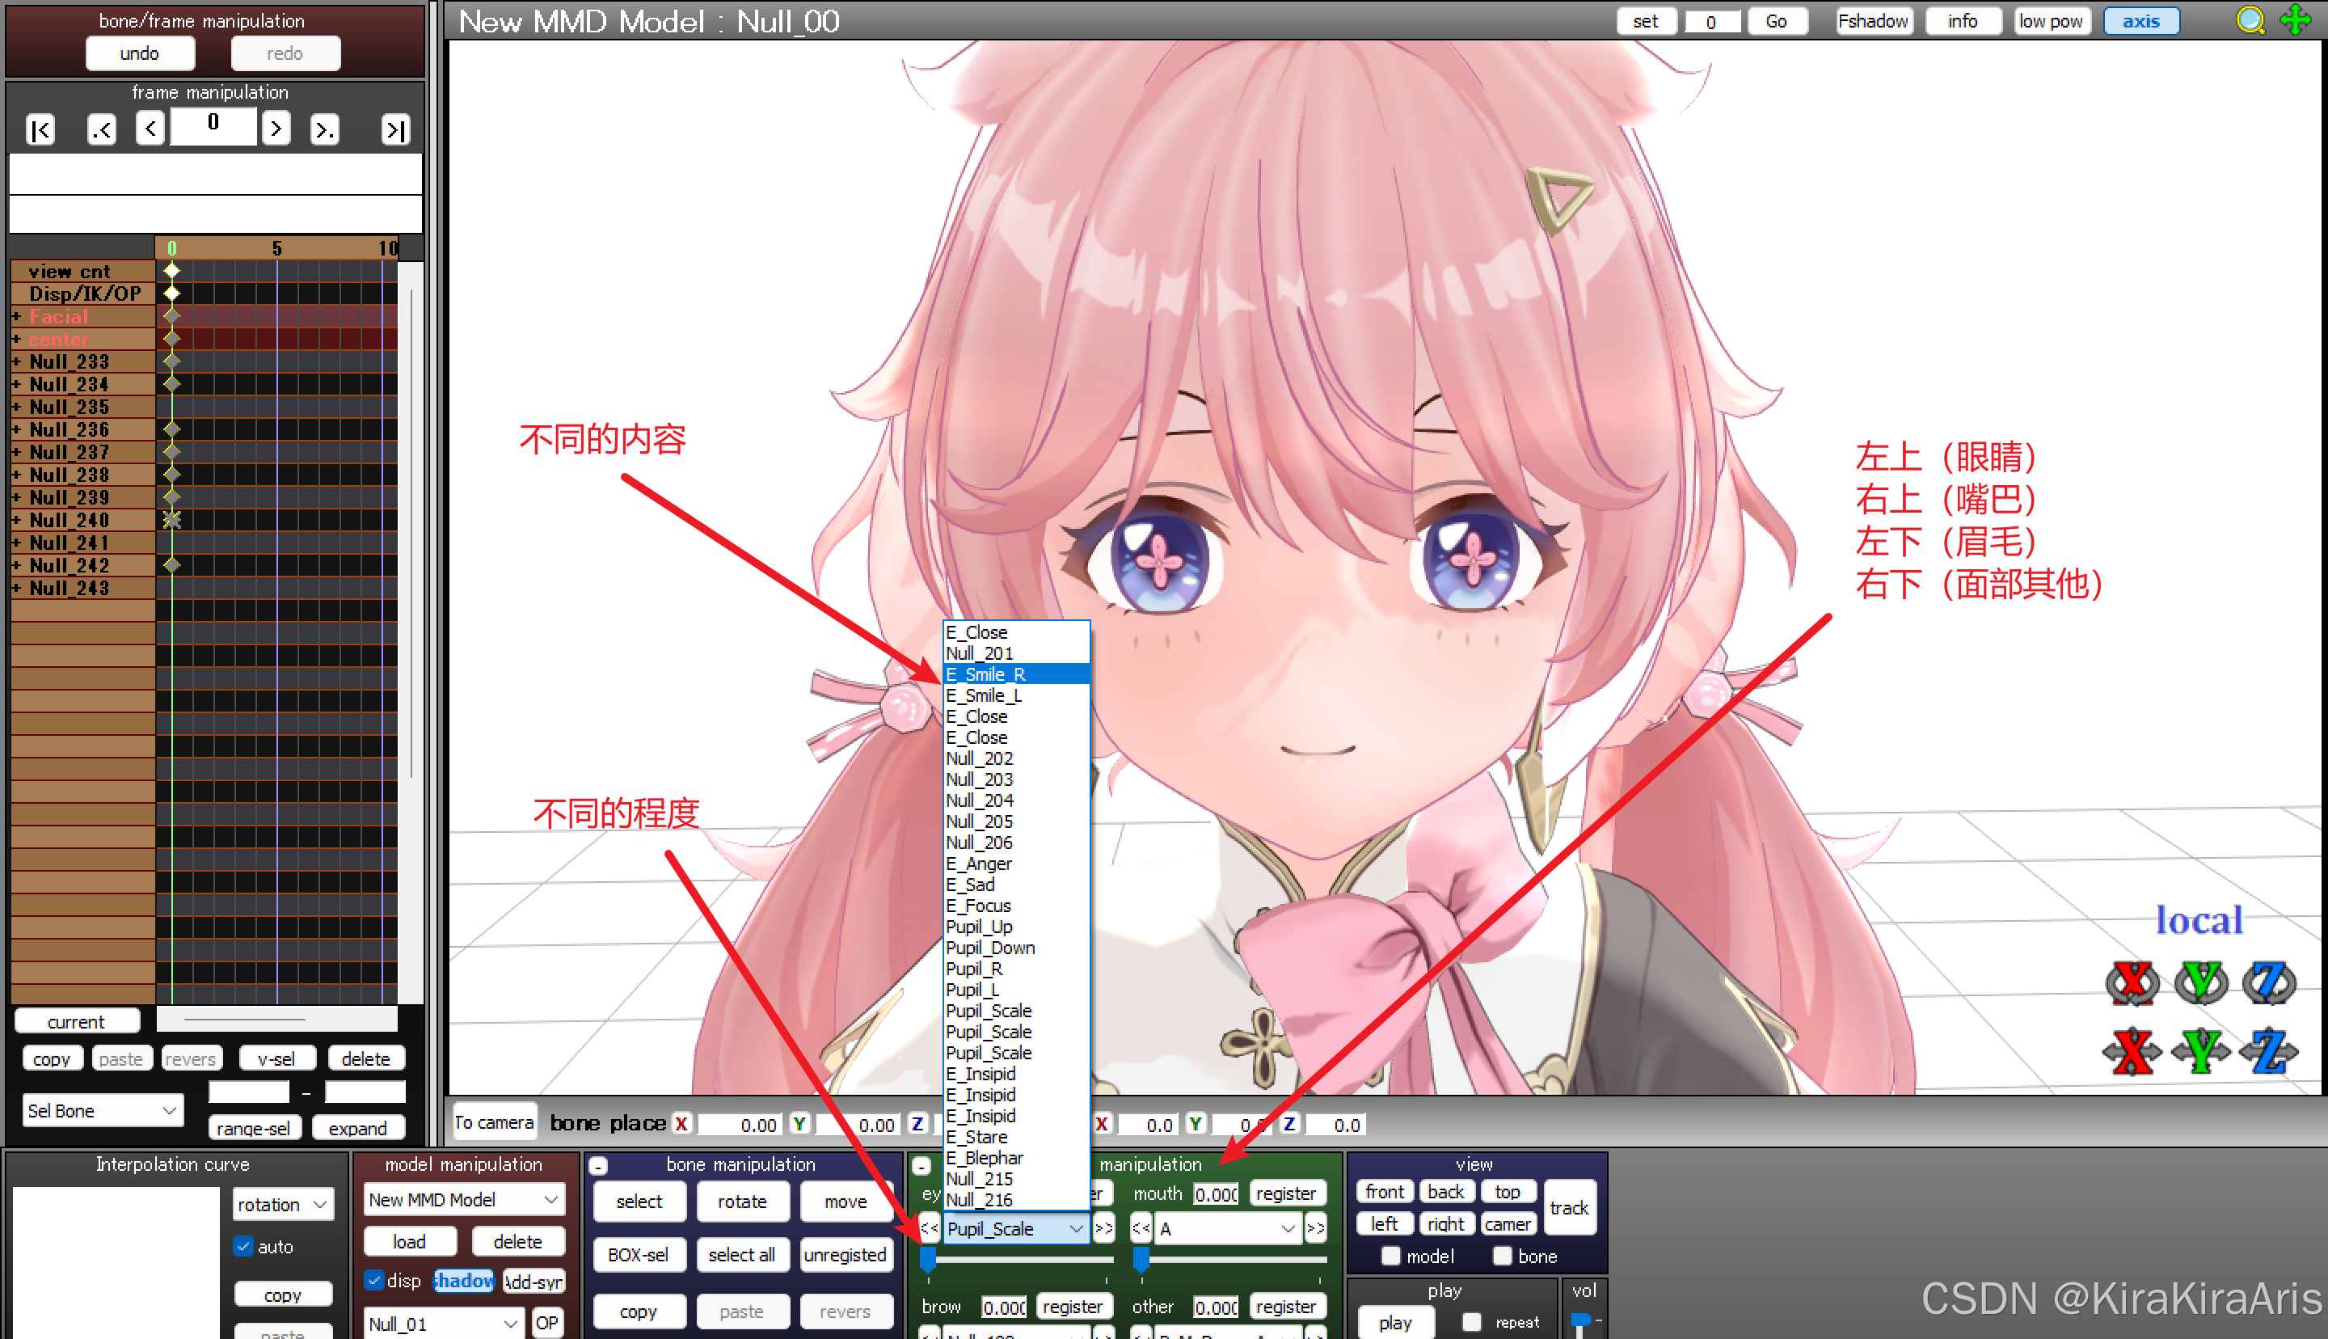Select E_Smile_L from morph list

point(984,695)
